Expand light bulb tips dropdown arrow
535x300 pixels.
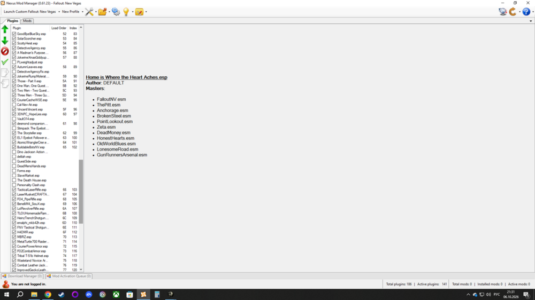(x=132, y=12)
